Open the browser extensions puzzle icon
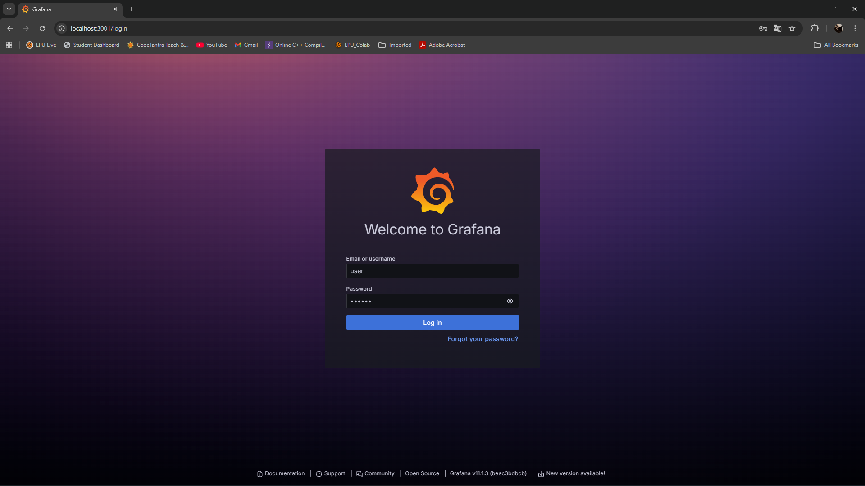 (815, 28)
